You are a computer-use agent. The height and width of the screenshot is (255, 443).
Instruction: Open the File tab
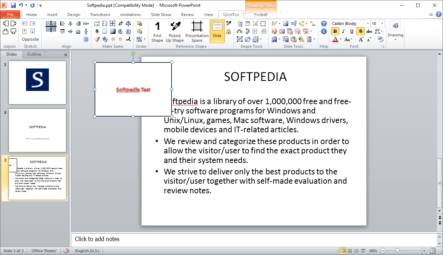tap(10, 15)
